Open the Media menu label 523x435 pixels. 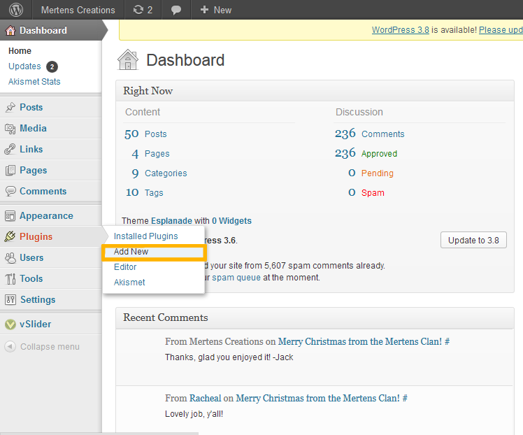click(x=33, y=128)
